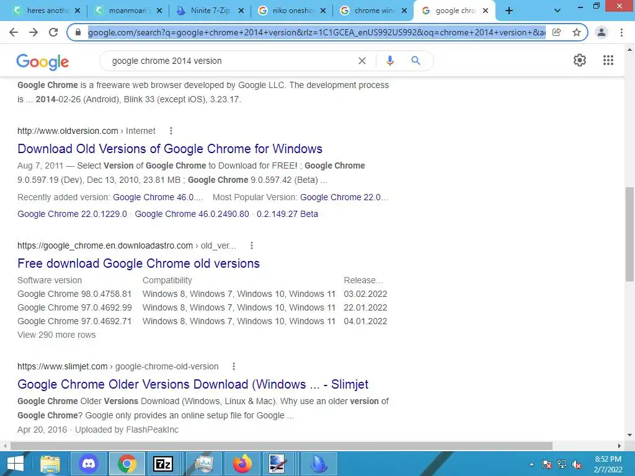Viewport: 635px width, 476px height.
Task: Open more options for the downloadastro result
Action: pyautogui.click(x=252, y=245)
